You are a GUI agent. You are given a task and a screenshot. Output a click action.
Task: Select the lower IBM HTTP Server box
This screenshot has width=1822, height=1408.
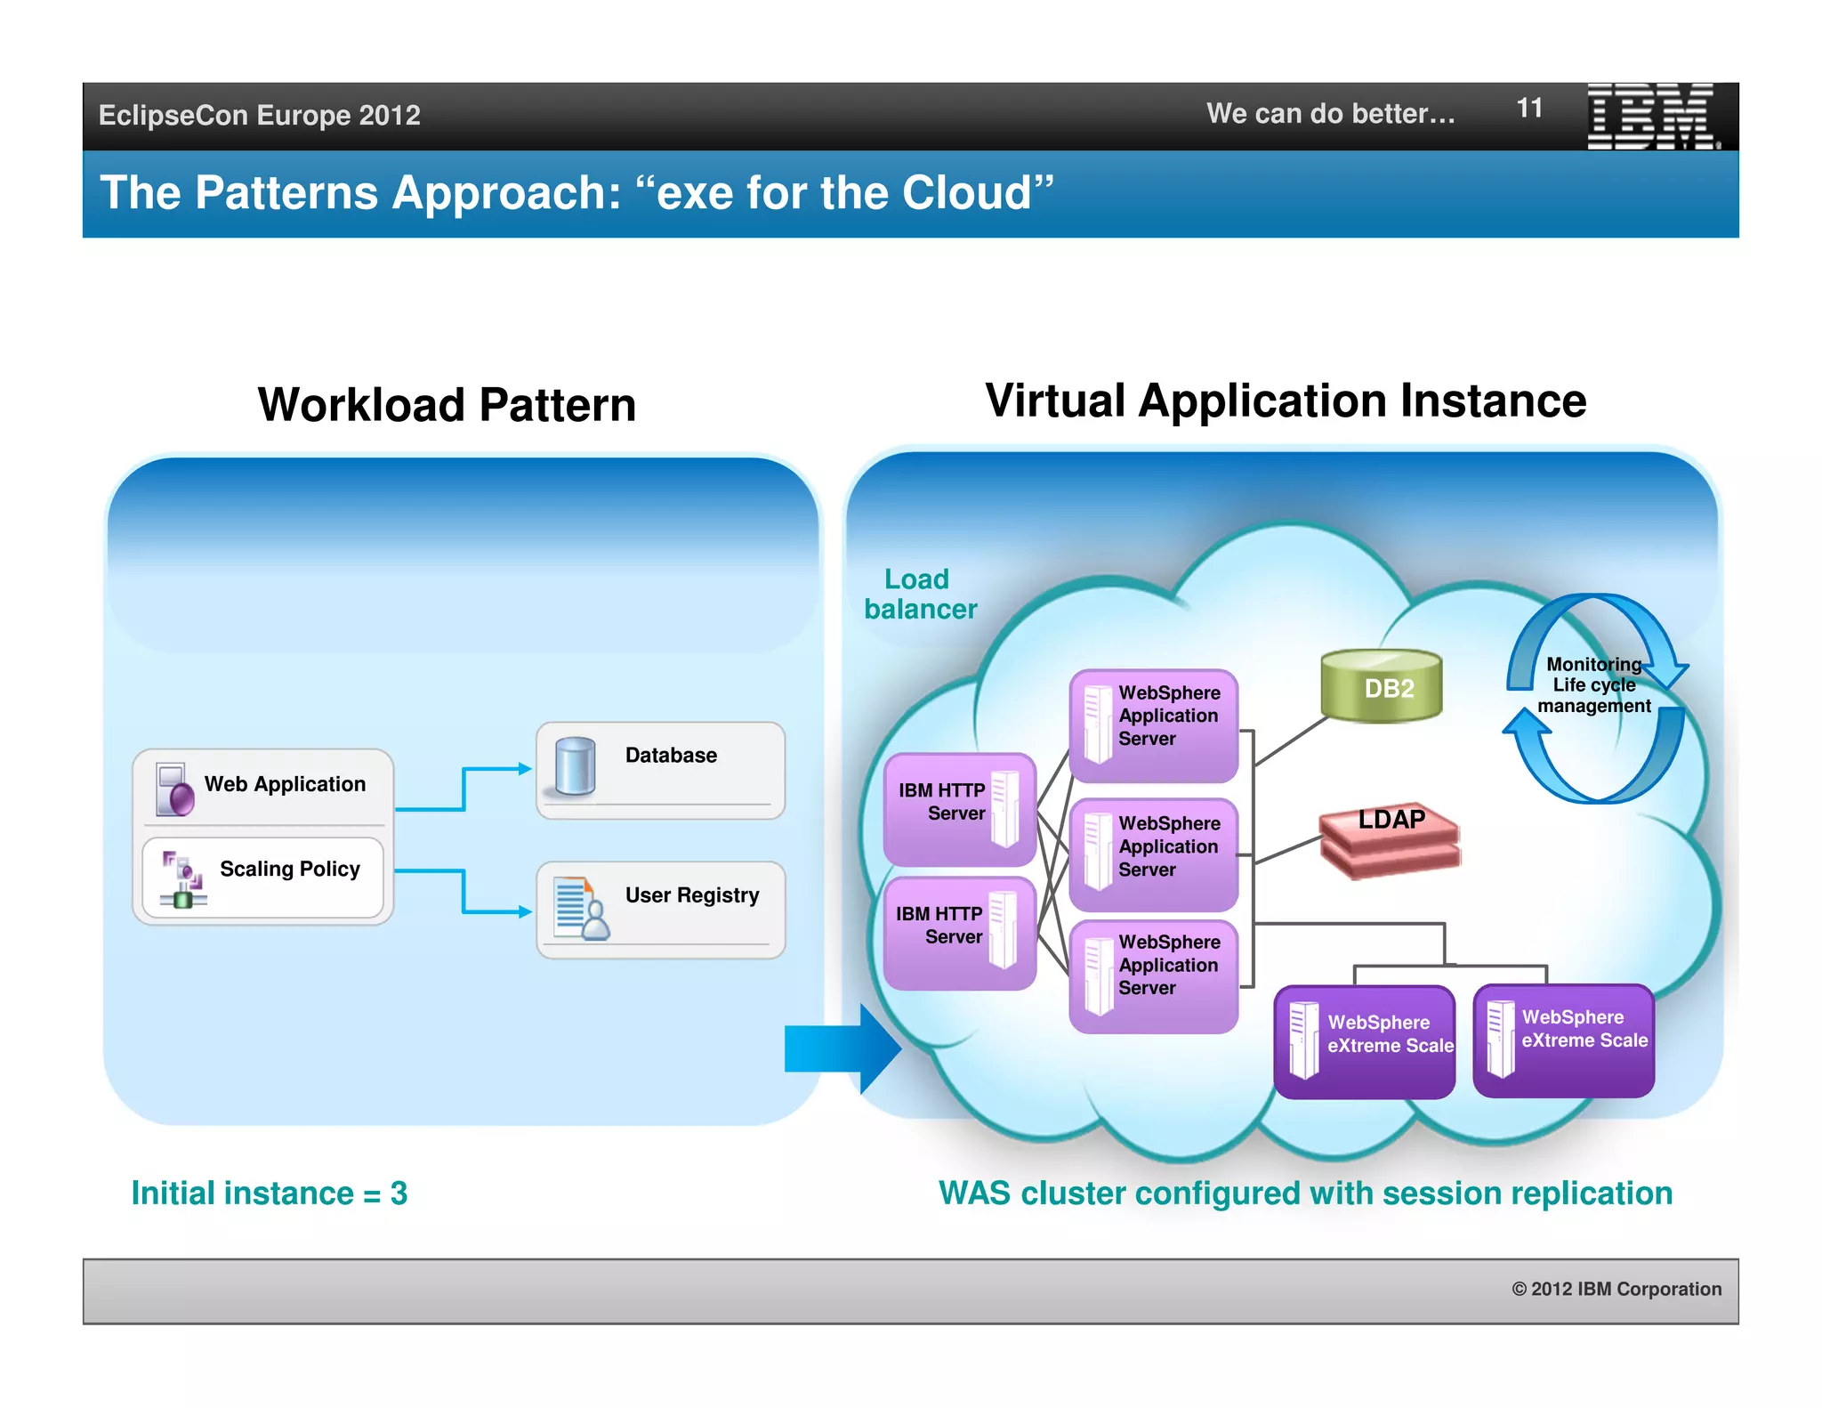pyautogui.click(x=959, y=933)
